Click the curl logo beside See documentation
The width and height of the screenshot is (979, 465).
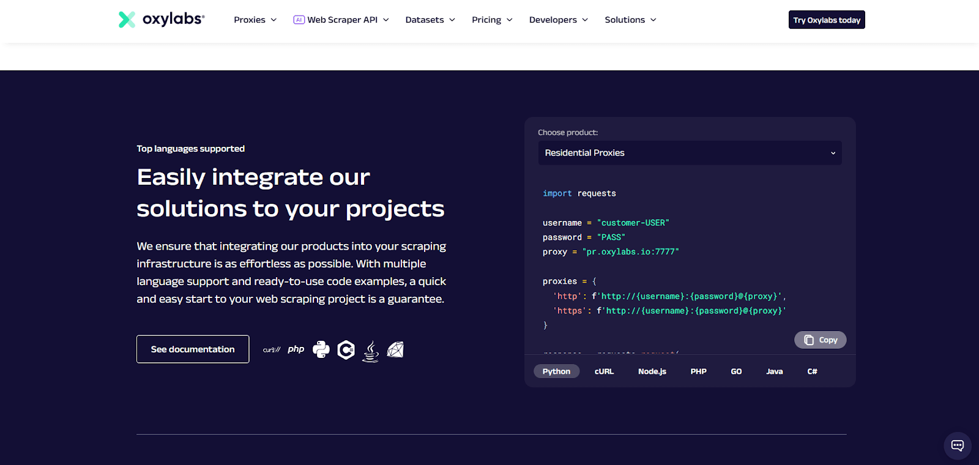(272, 349)
